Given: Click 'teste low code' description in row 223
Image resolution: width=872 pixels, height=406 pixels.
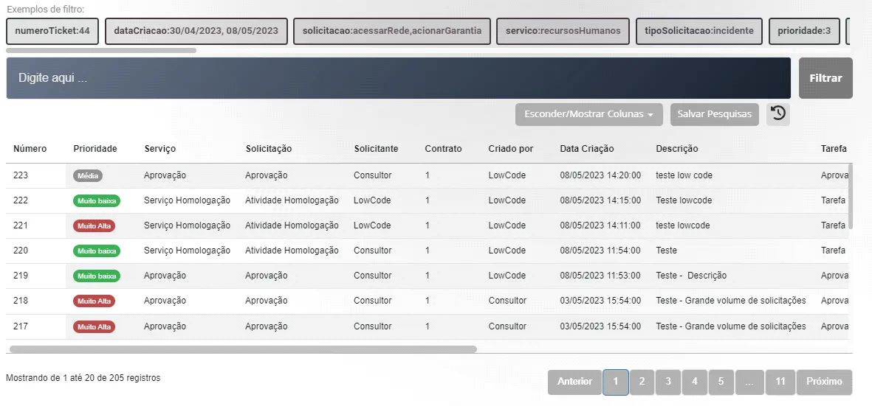Looking at the screenshot, I should point(684,175).
